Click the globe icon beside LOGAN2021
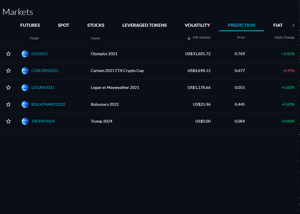 (25, 87)
